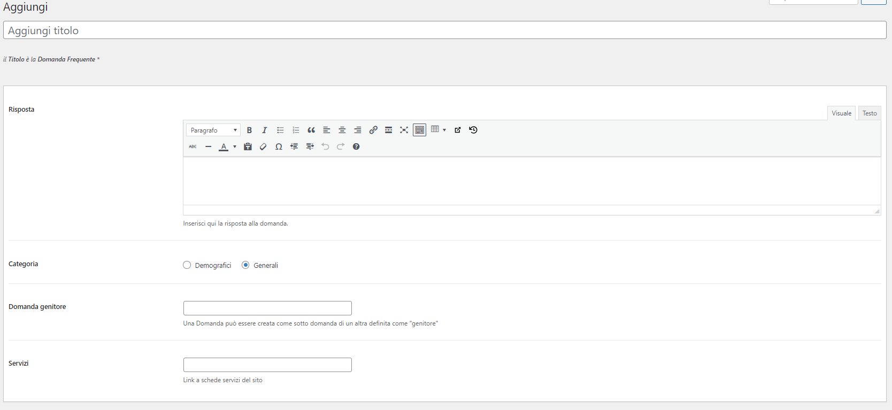This screenshot has height=410, width=892.
Task: Open the keyboard shortcuts help
Action: (356, 146)
